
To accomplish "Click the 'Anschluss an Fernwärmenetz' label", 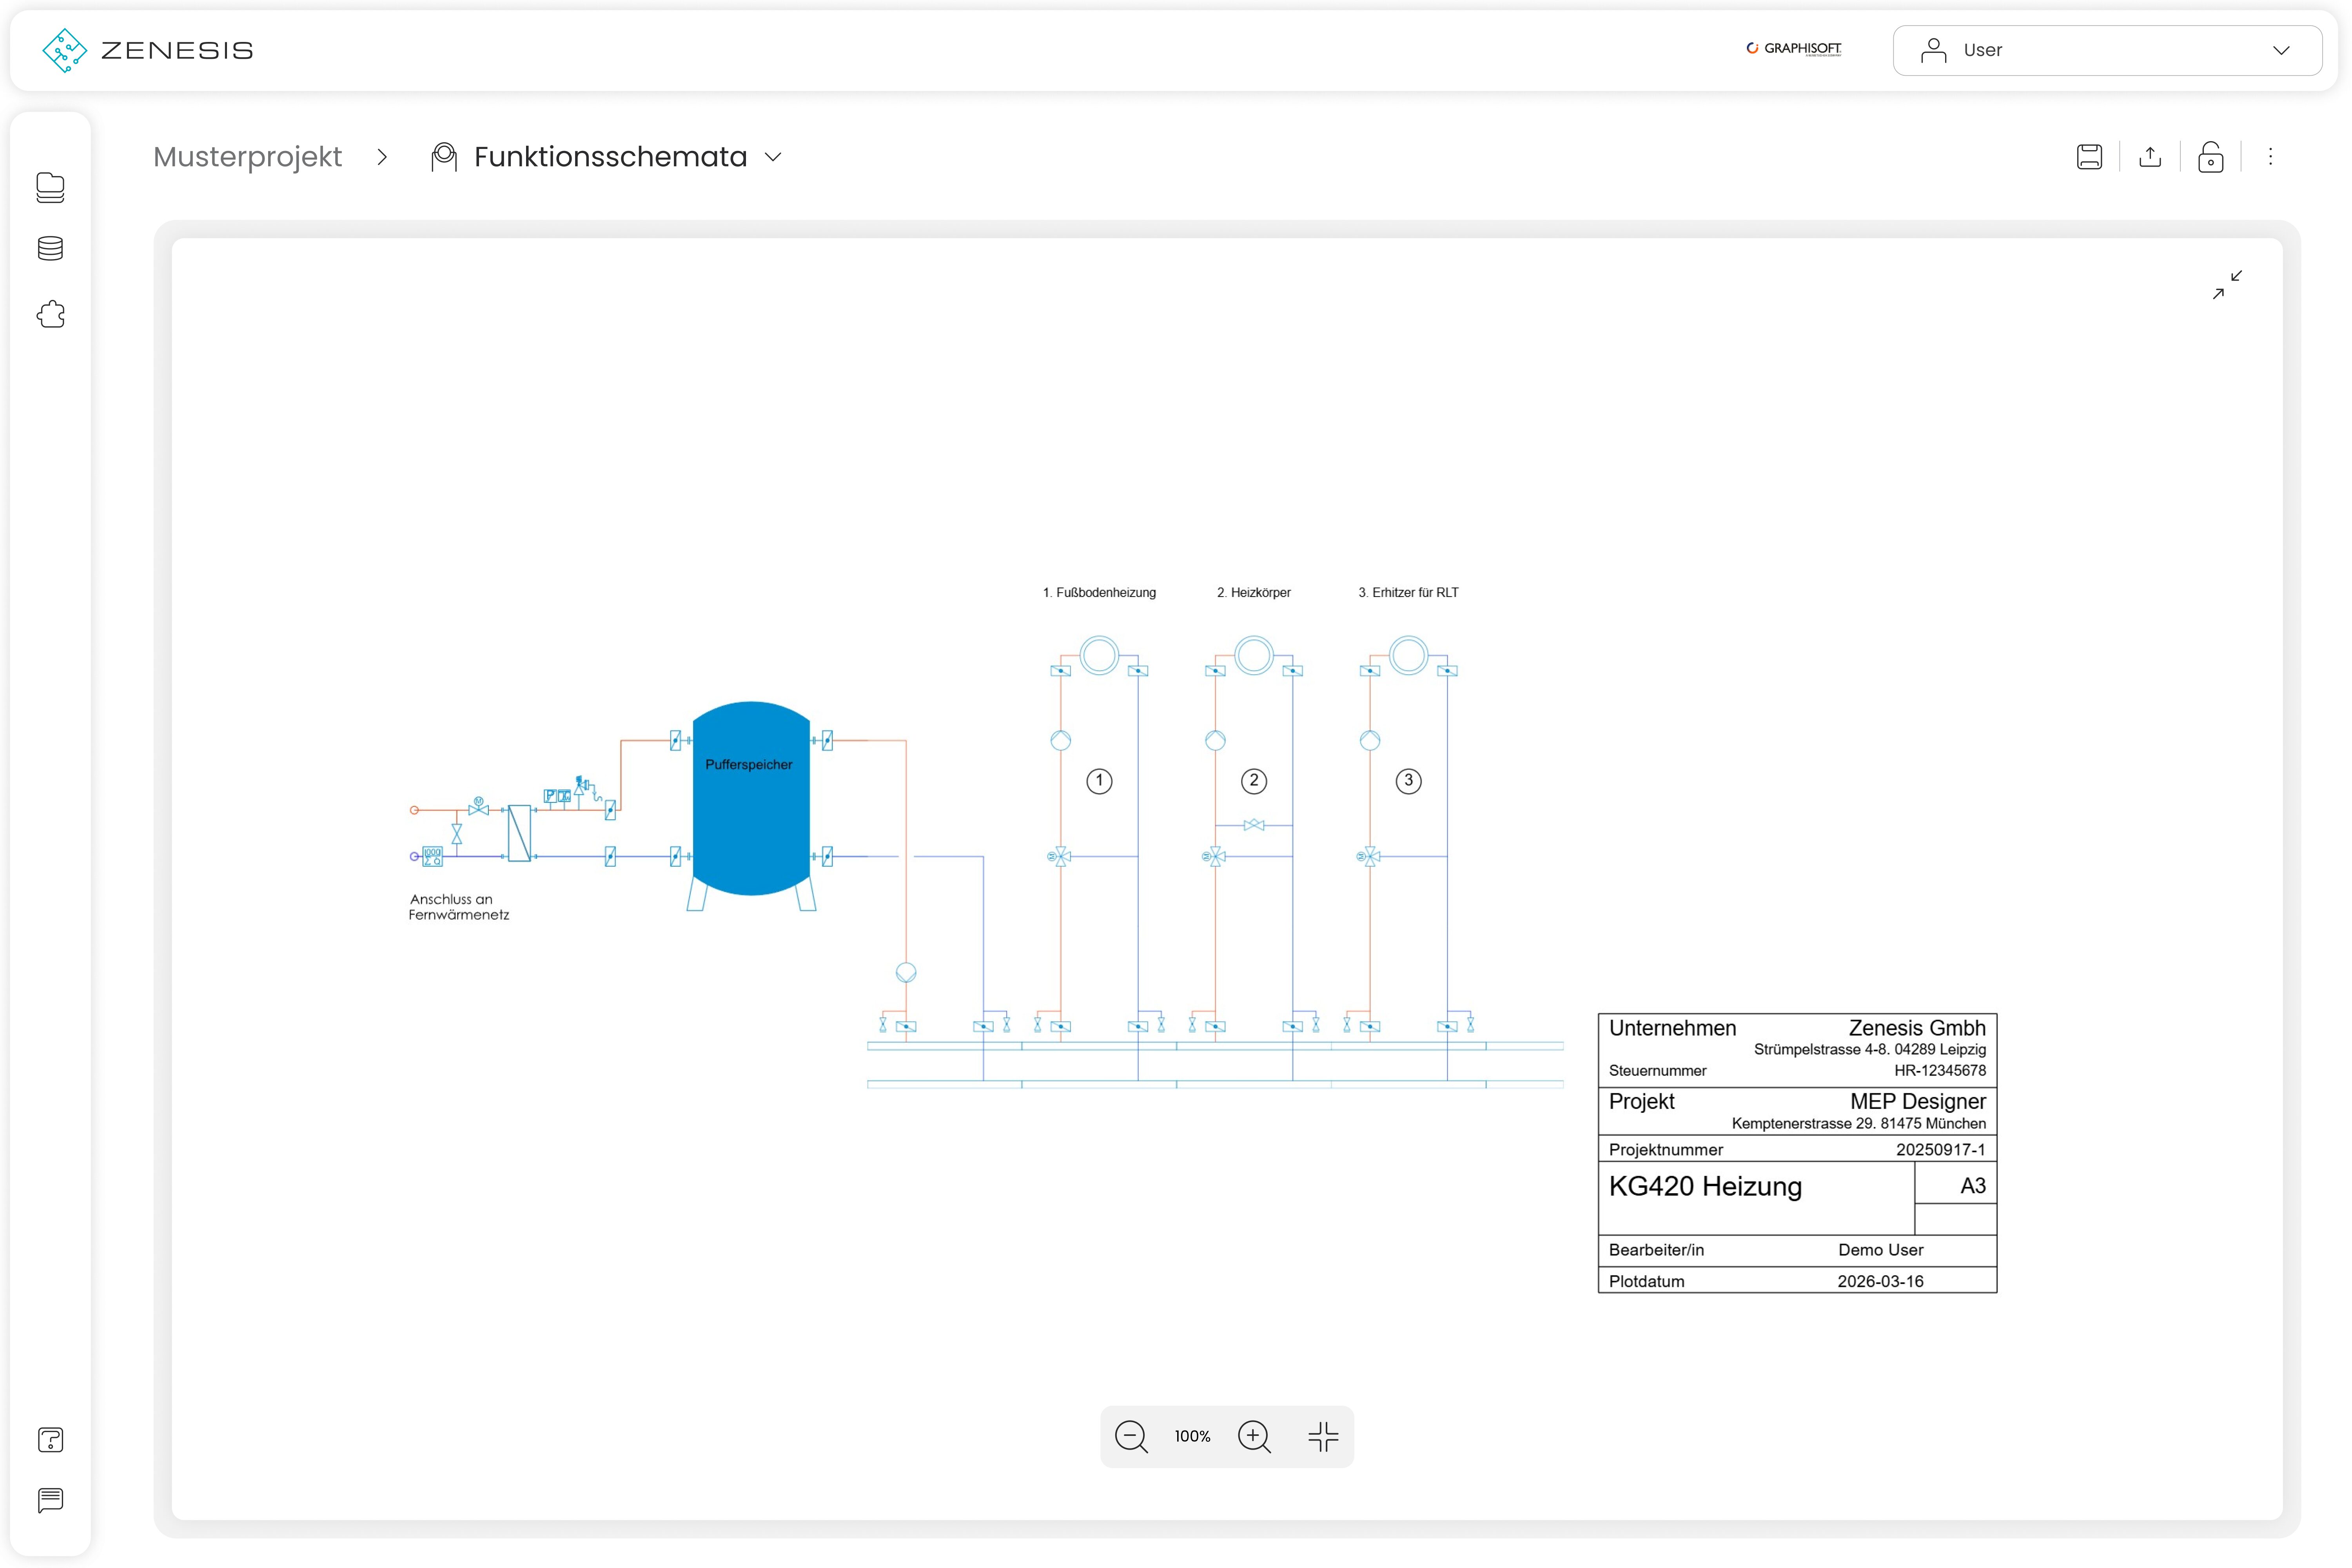I will pyautogui.click(x=459, y=907).
